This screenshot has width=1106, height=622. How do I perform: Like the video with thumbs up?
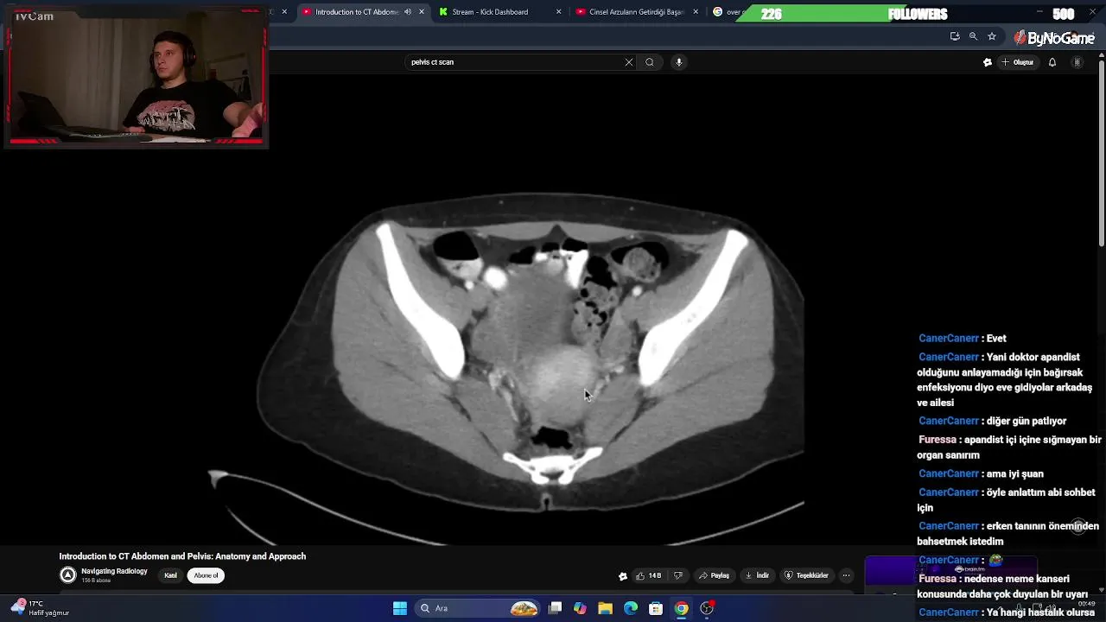click(649, 575)
